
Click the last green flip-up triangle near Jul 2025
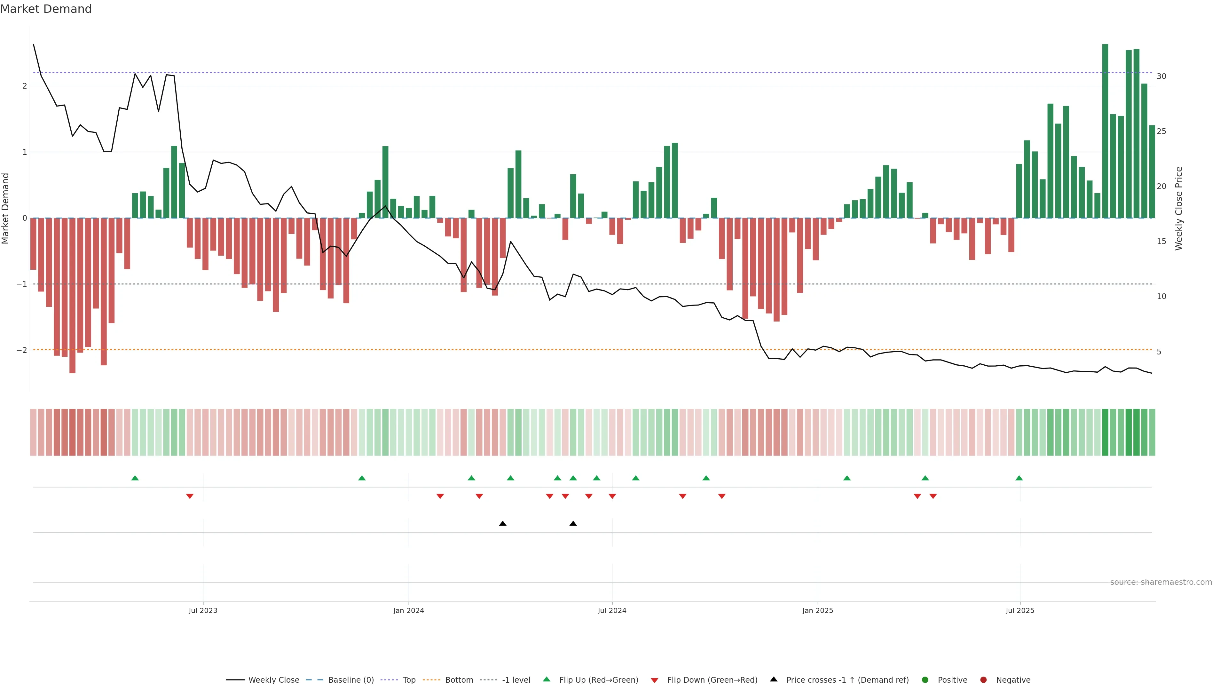(x=1019, y=478)
